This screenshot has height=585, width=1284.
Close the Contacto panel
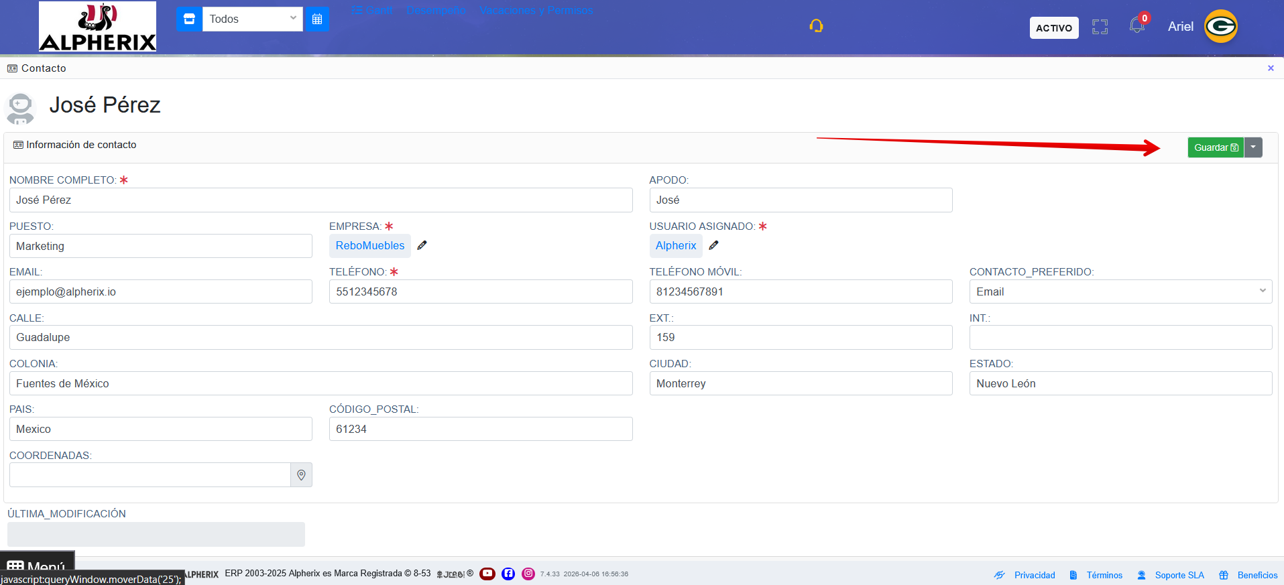[x=1270, y=68]
